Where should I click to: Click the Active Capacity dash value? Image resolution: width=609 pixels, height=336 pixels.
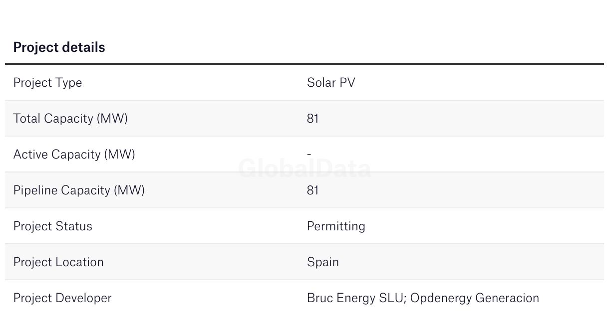[309, 155]
